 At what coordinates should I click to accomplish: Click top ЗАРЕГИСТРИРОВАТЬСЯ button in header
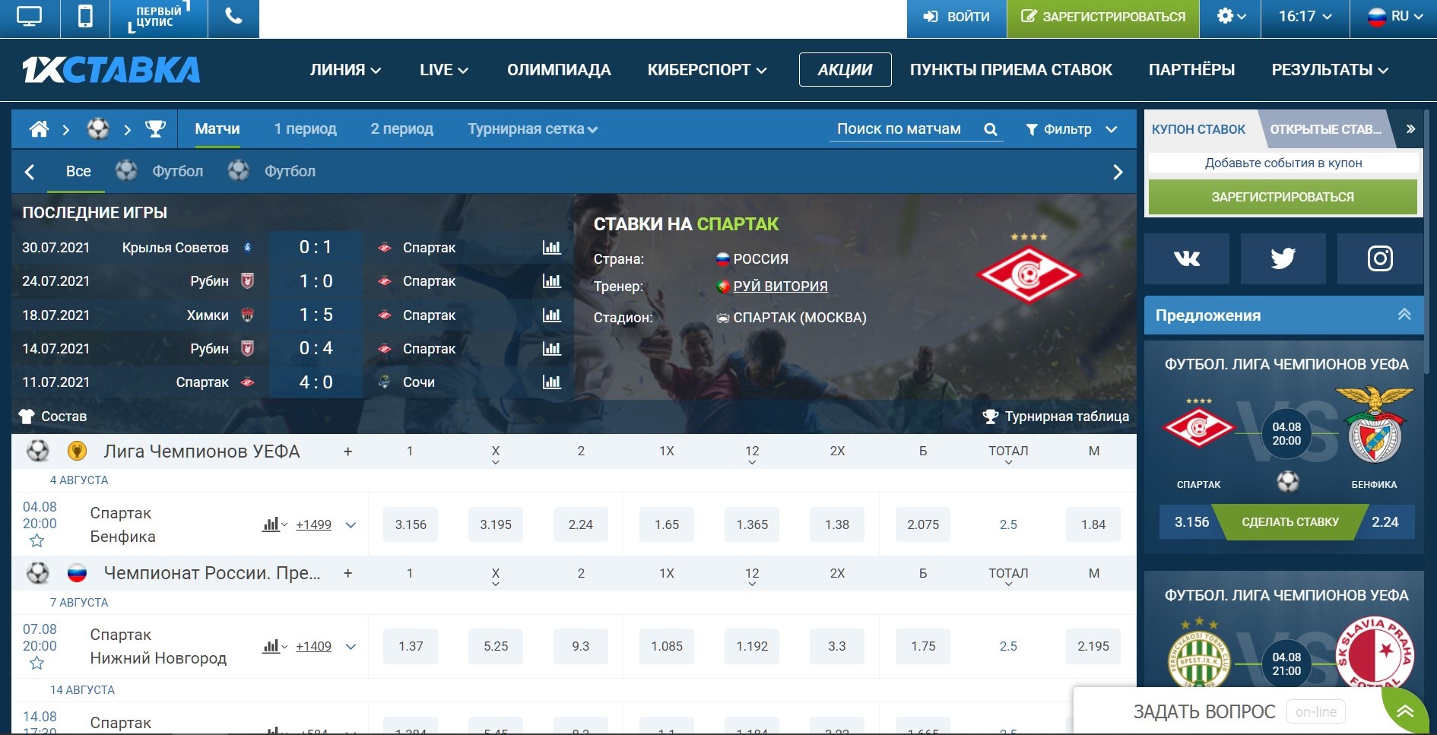point(1103,17)
